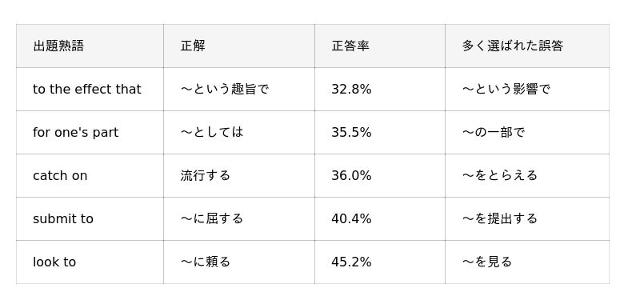Image resolution: width=640 pixels, height=308 pixels.
Task: Click the 45.2% accuracy cell
Action: coord(380,262)
